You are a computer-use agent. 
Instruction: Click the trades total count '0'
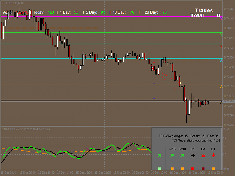[x=218, y=15]
